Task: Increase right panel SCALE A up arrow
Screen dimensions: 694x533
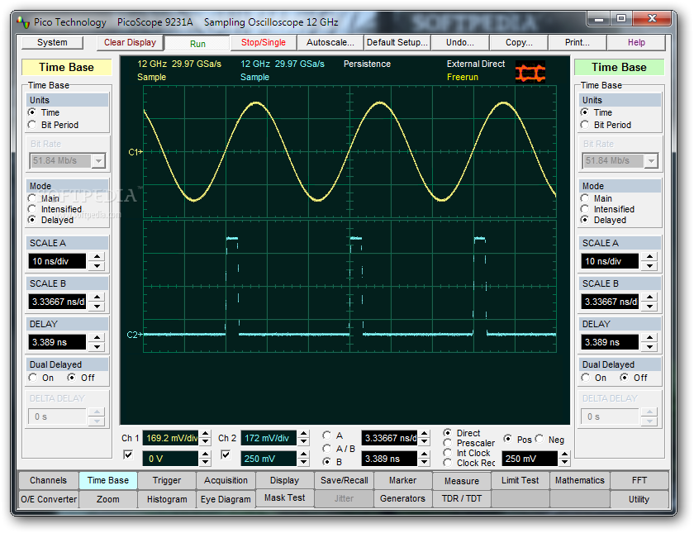Action: 649,257
